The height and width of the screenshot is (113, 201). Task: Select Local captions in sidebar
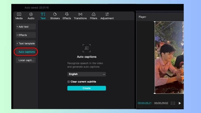[x=26, y=60]
